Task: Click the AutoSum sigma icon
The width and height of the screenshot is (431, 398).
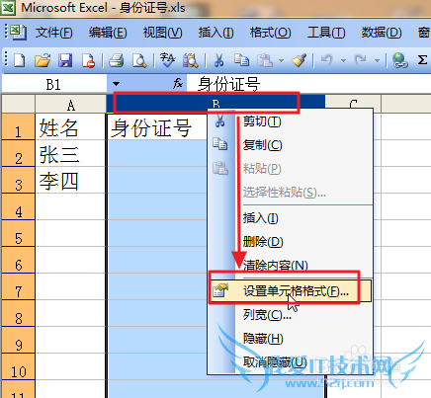Action: (x=422, y=60)
